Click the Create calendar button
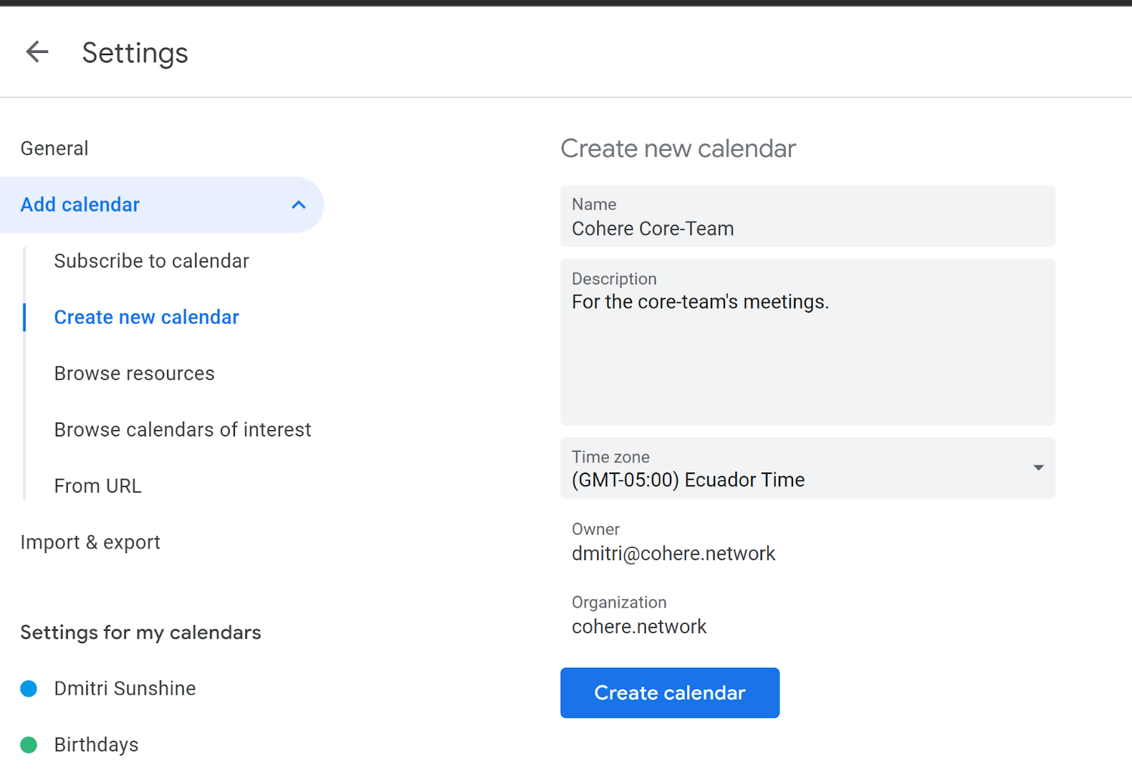The height and width of the screenshot is (783, 1132). (669, 693)
